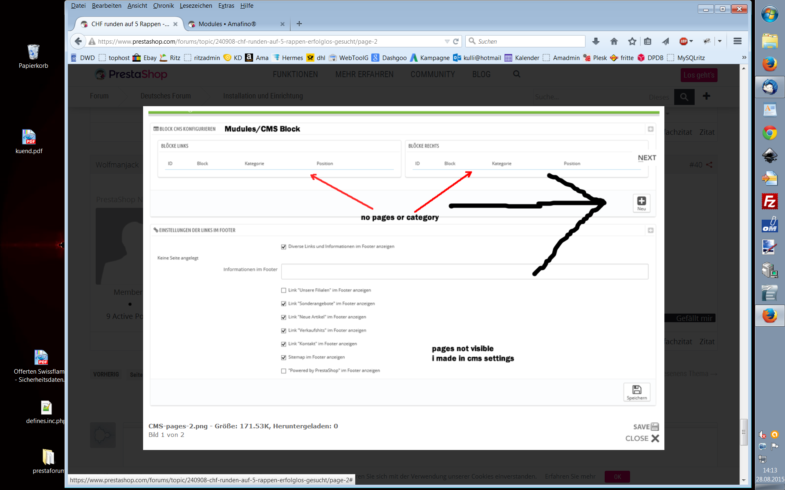The image size is (785, 490).
Task: Open the Extras menu
Action: [226, 6]
